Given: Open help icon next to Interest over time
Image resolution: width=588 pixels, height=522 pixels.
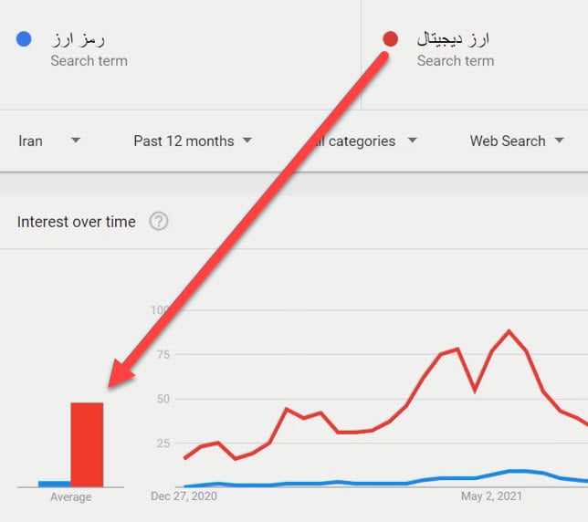Looking at the screenshot, I should coord(159,221).
